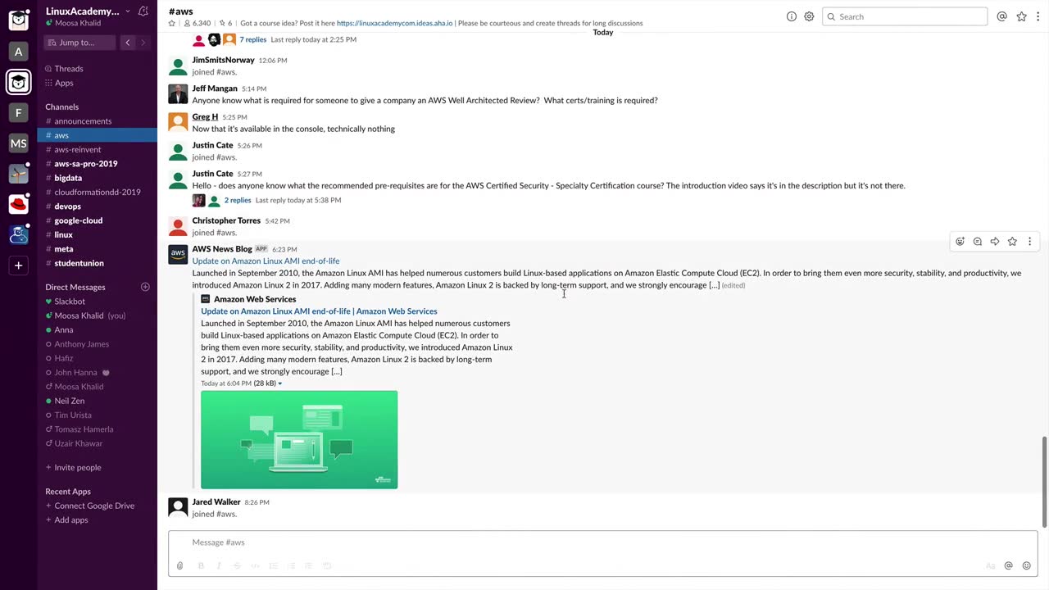The width and height of the screenshot is (1049, 590).
Task: Open the Direct Messages section header
Action: tap(75, 287)
